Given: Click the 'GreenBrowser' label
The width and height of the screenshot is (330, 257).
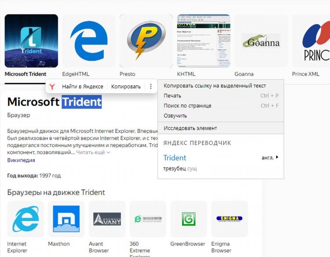Looking at the screenshot, I should click(x=187, y=244).
